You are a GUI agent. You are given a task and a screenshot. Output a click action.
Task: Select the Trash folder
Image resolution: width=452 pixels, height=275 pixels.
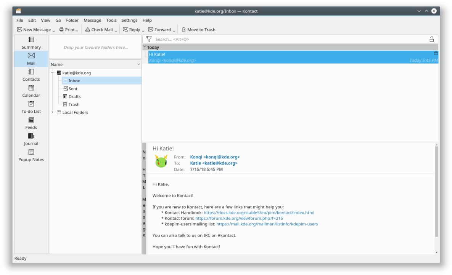(101, 104)
